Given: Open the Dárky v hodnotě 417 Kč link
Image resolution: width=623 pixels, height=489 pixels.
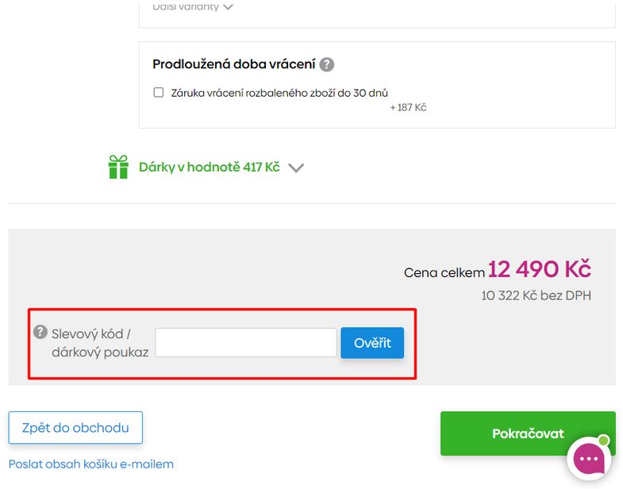Looking at the screenshot, I should [x=209, y=167].
